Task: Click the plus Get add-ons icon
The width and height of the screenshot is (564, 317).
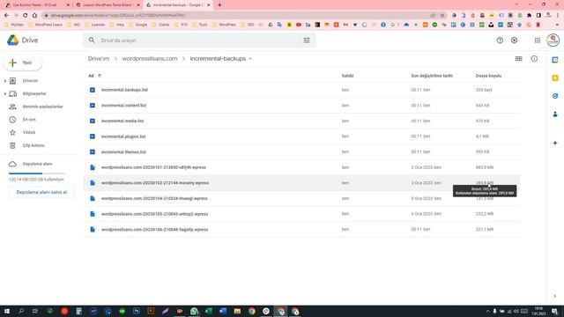Action: pos(555,143)
